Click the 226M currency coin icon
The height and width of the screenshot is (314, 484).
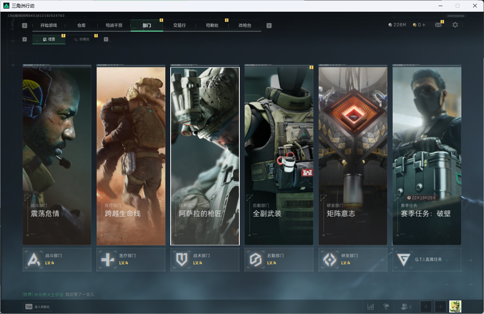click(390, 25)
